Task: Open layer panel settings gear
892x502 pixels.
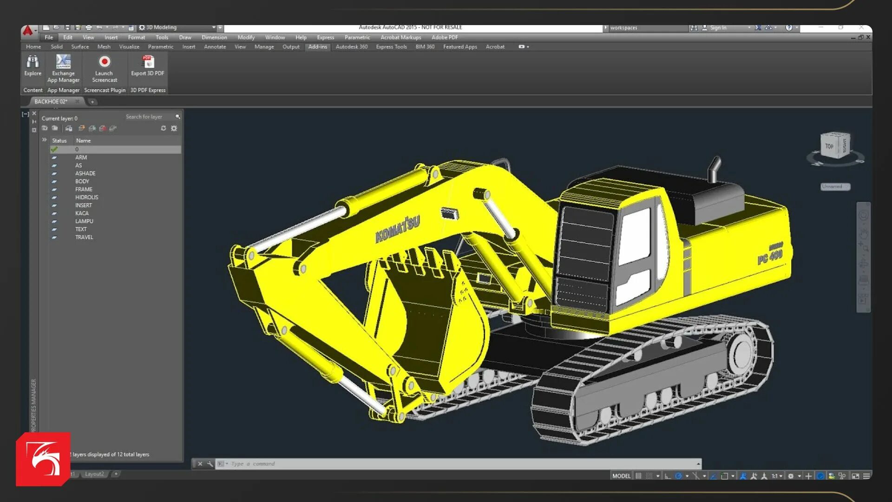Action: tap(174, 128)
